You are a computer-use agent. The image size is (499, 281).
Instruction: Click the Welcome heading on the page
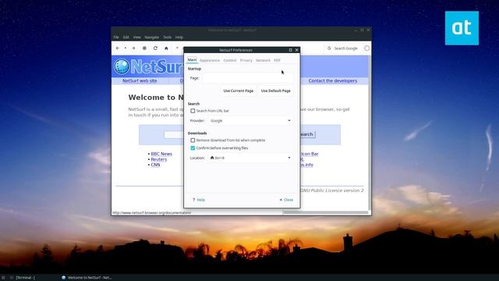pos(156,97)
